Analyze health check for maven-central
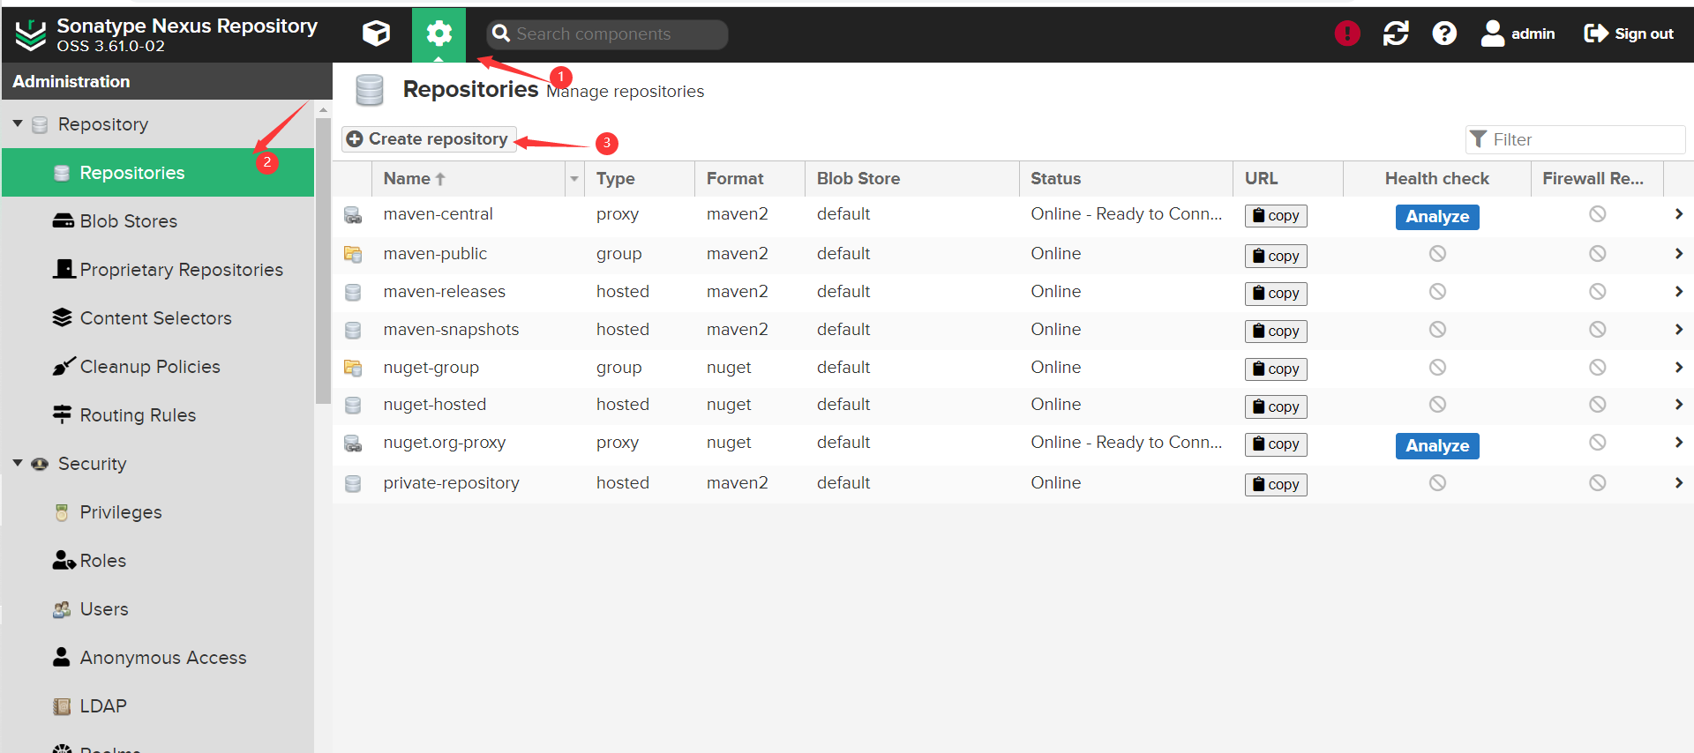Viewport: 1694px width, 753px height. (1437, 217)
